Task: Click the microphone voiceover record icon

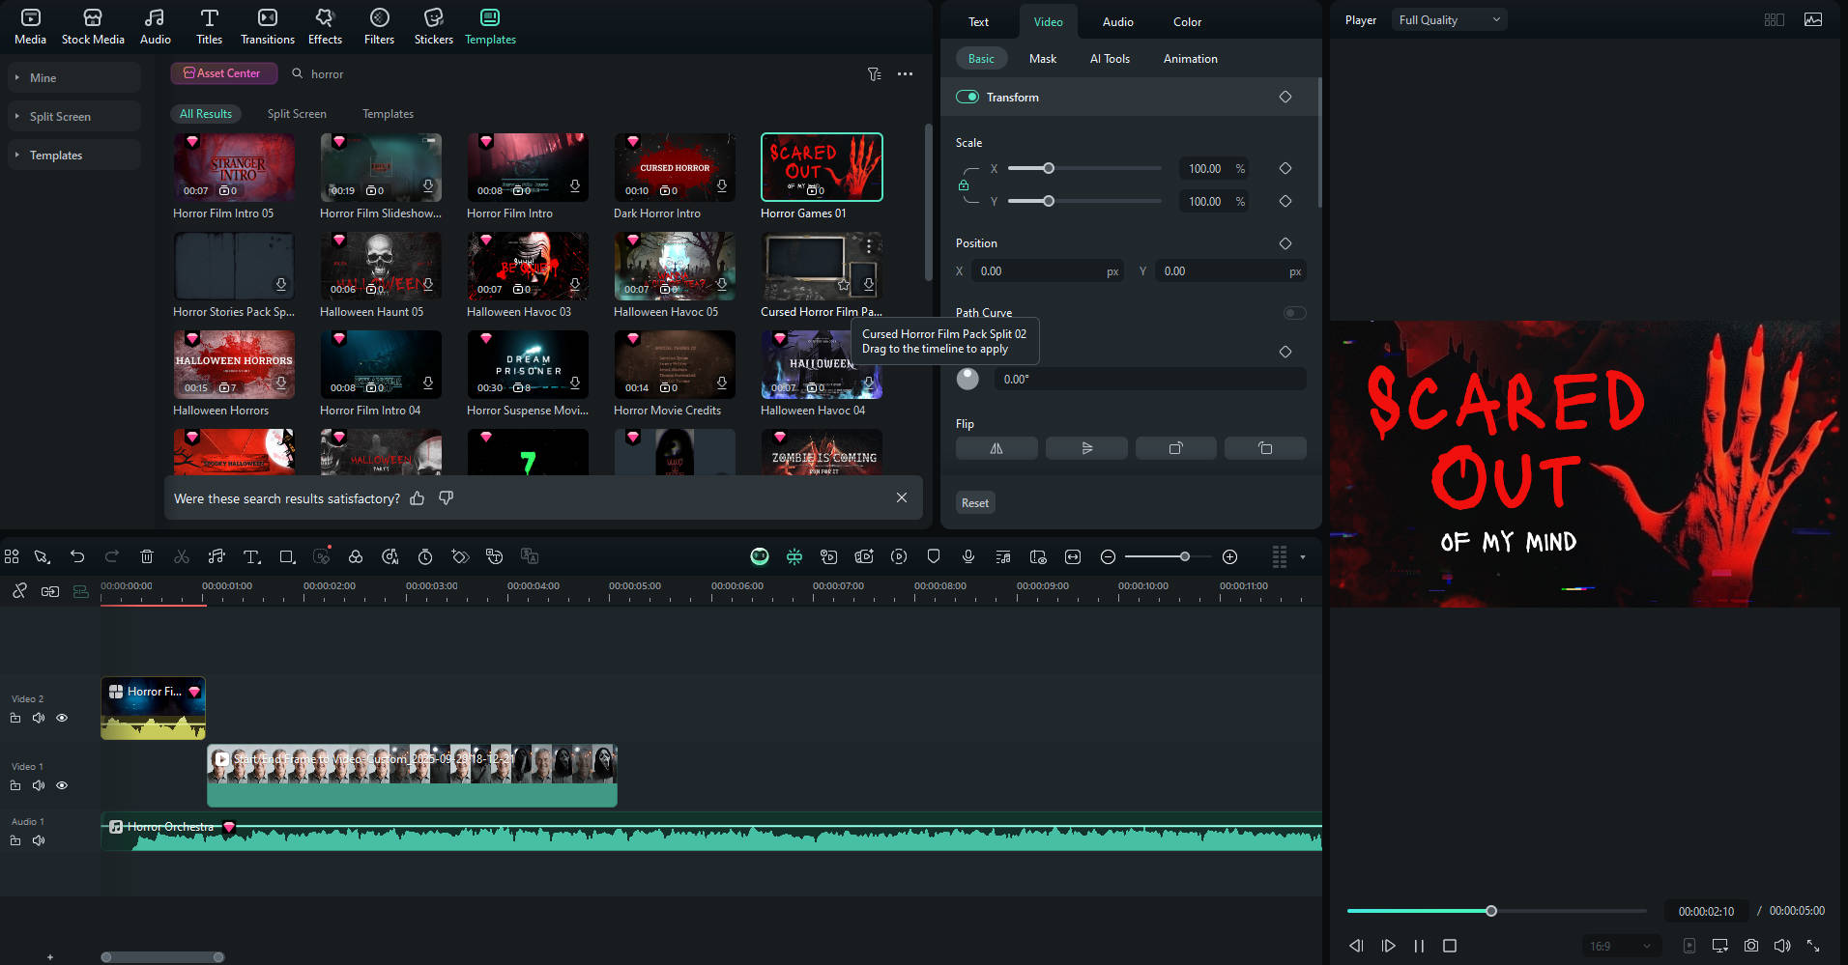Action: (968, 556)
